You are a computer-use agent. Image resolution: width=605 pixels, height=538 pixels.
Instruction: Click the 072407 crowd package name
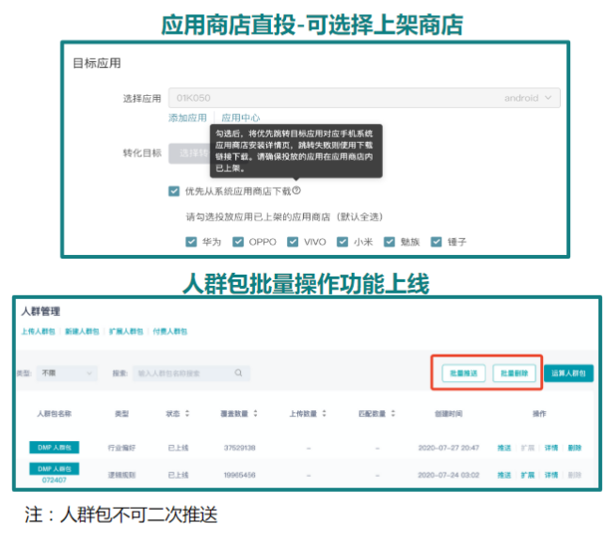[55, 480]
